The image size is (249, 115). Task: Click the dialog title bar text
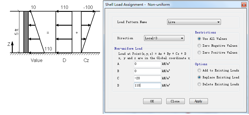138,5
